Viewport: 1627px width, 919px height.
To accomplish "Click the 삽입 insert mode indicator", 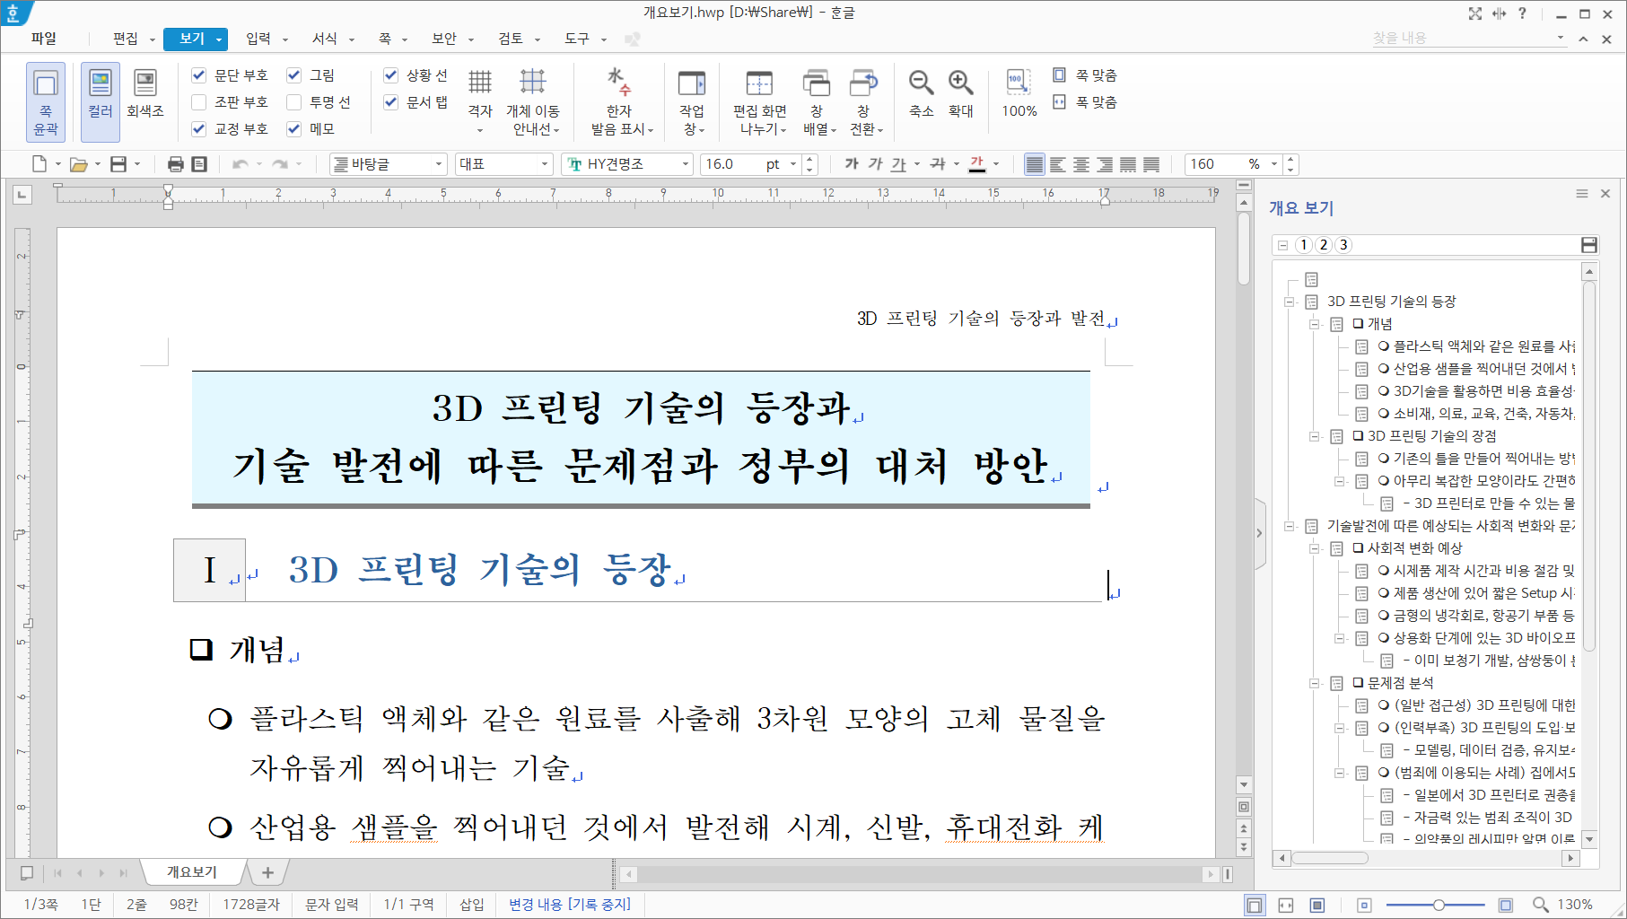I will pos(472,904).
